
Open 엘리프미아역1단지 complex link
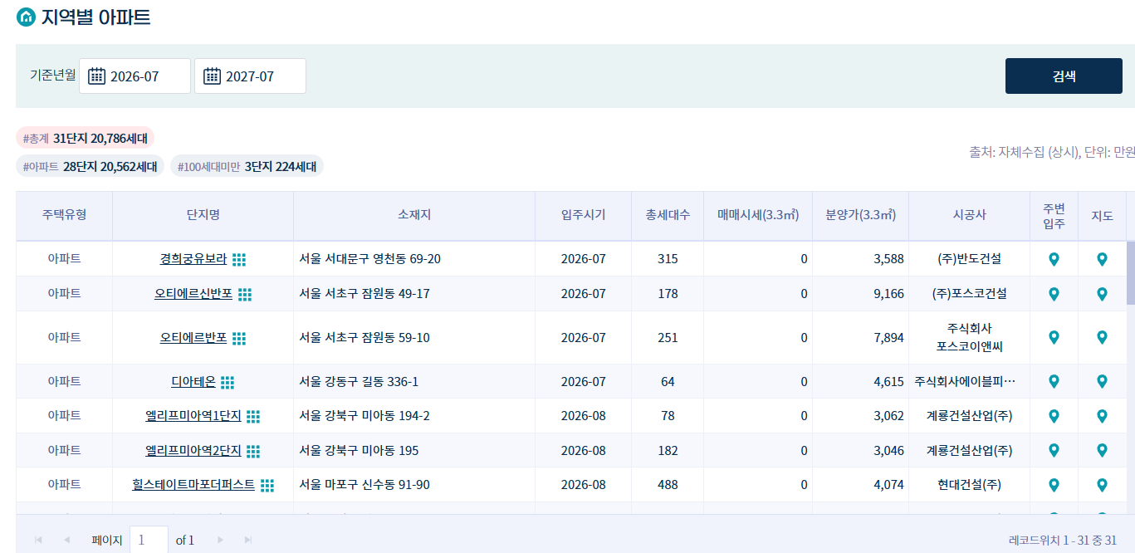(x=193, y=416)
